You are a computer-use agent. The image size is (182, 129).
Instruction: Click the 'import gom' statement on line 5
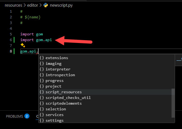click(x=32, y=34)
